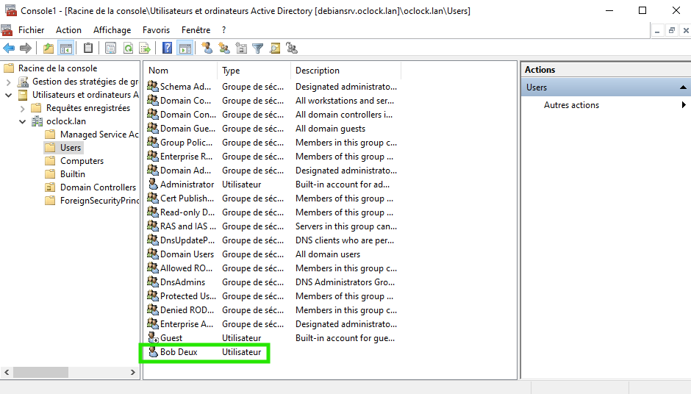The width and height of the screenshot is (691, 394).
Task: Open help via the blue question mark icon
Action: pos(168,49)
